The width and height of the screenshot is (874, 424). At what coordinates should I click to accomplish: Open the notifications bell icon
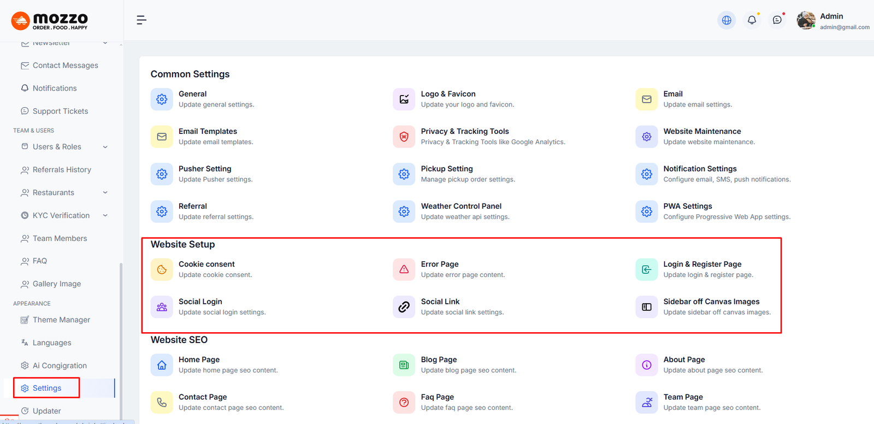[x=752, y=20]
